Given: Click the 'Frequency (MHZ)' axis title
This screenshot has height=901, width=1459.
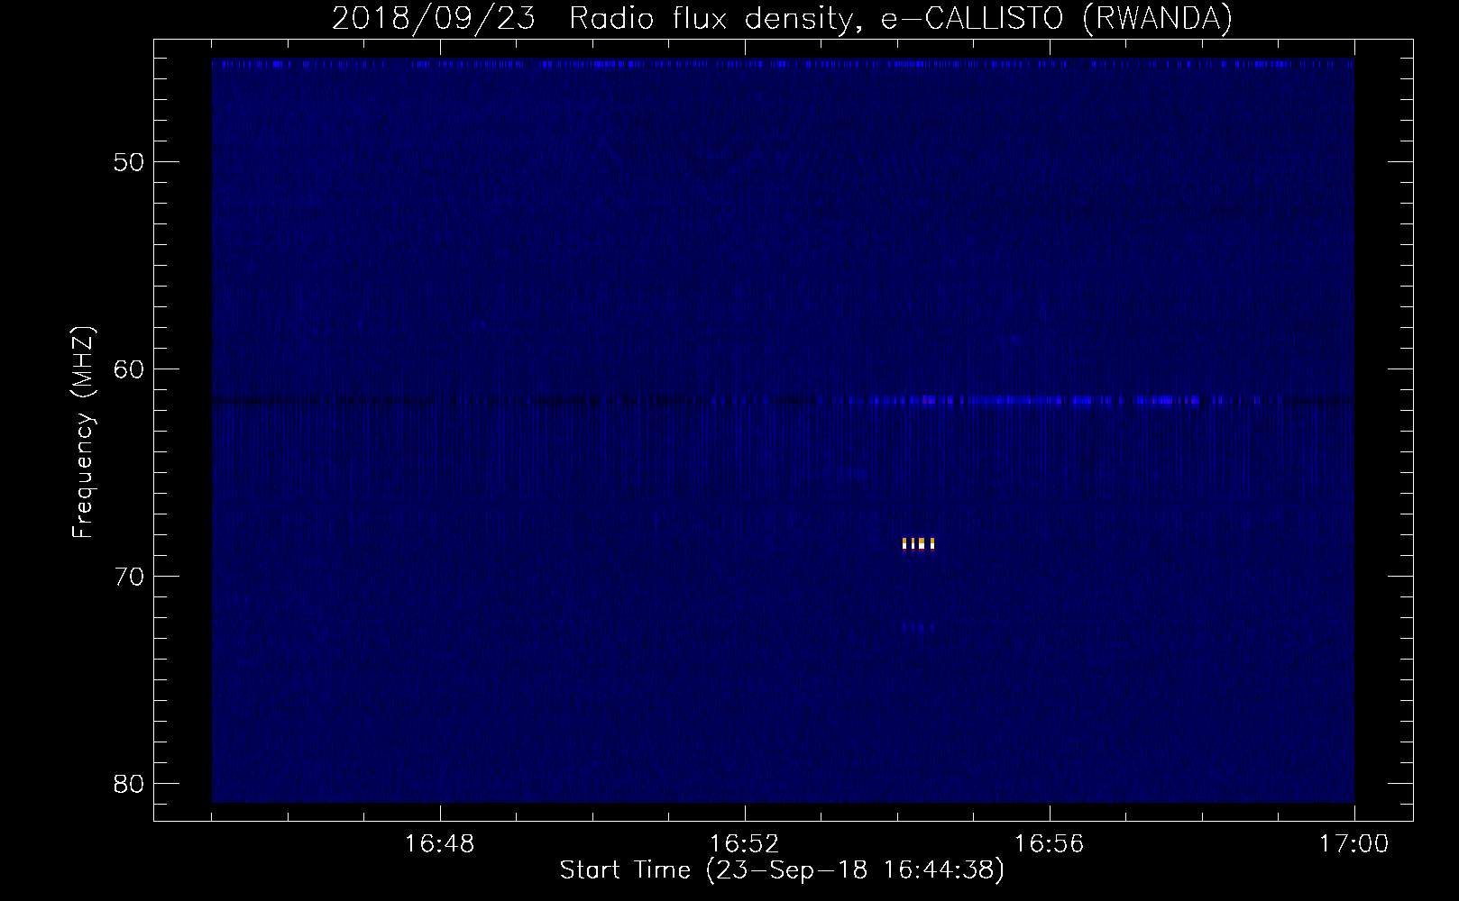Looking at the screenshot, I should pyautogui.click(x=83, y=432).
